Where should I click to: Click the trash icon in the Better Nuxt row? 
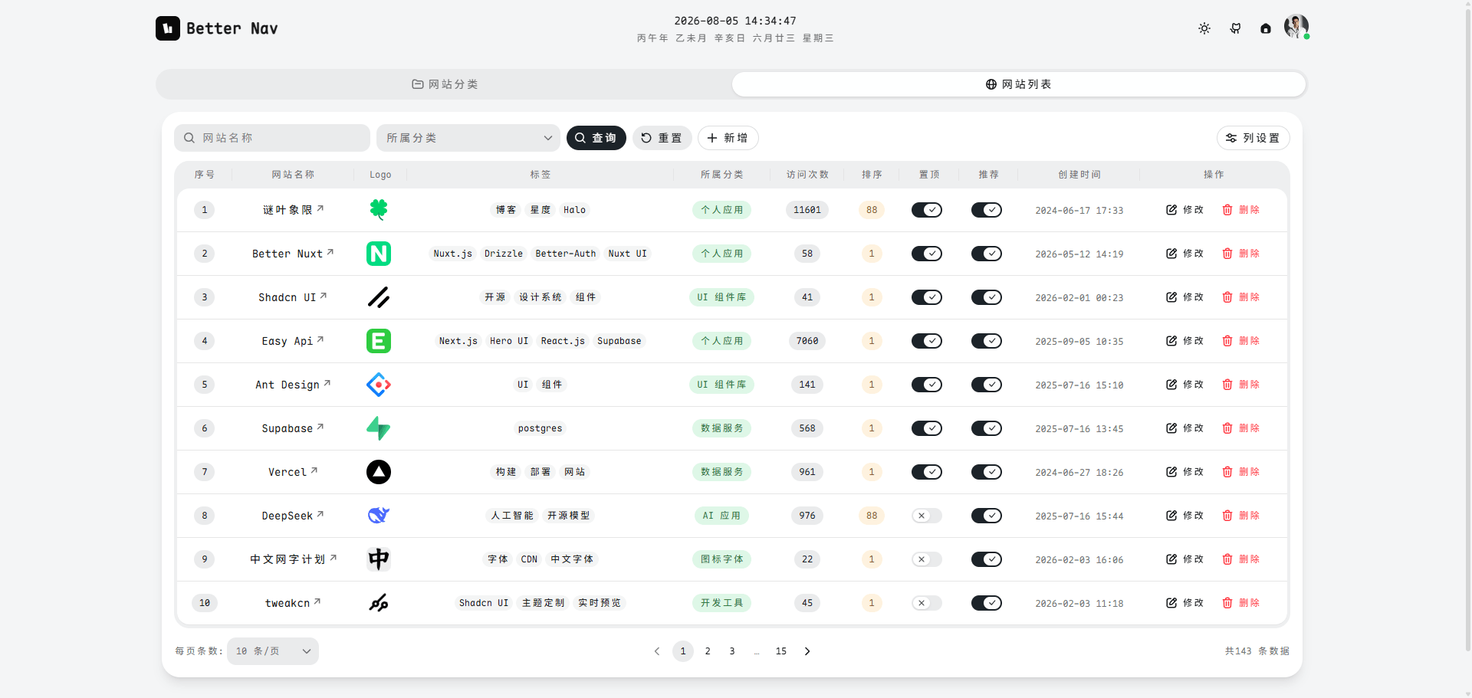pos(1227,254)
